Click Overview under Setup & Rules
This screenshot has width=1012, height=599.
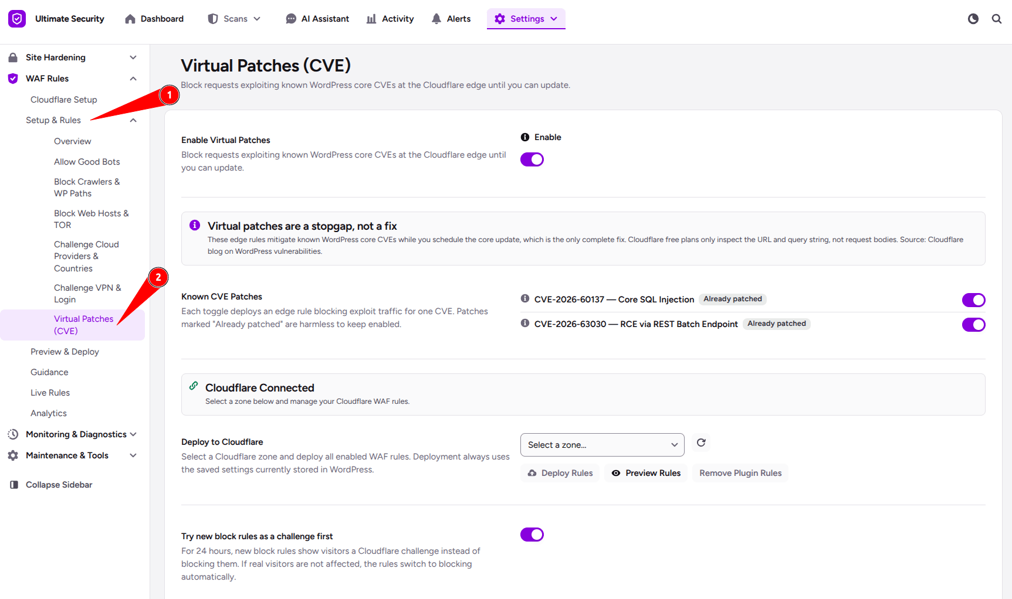pos(72,141)
